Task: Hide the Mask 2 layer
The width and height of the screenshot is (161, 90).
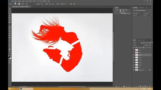Action: click(x=134, y=62)
